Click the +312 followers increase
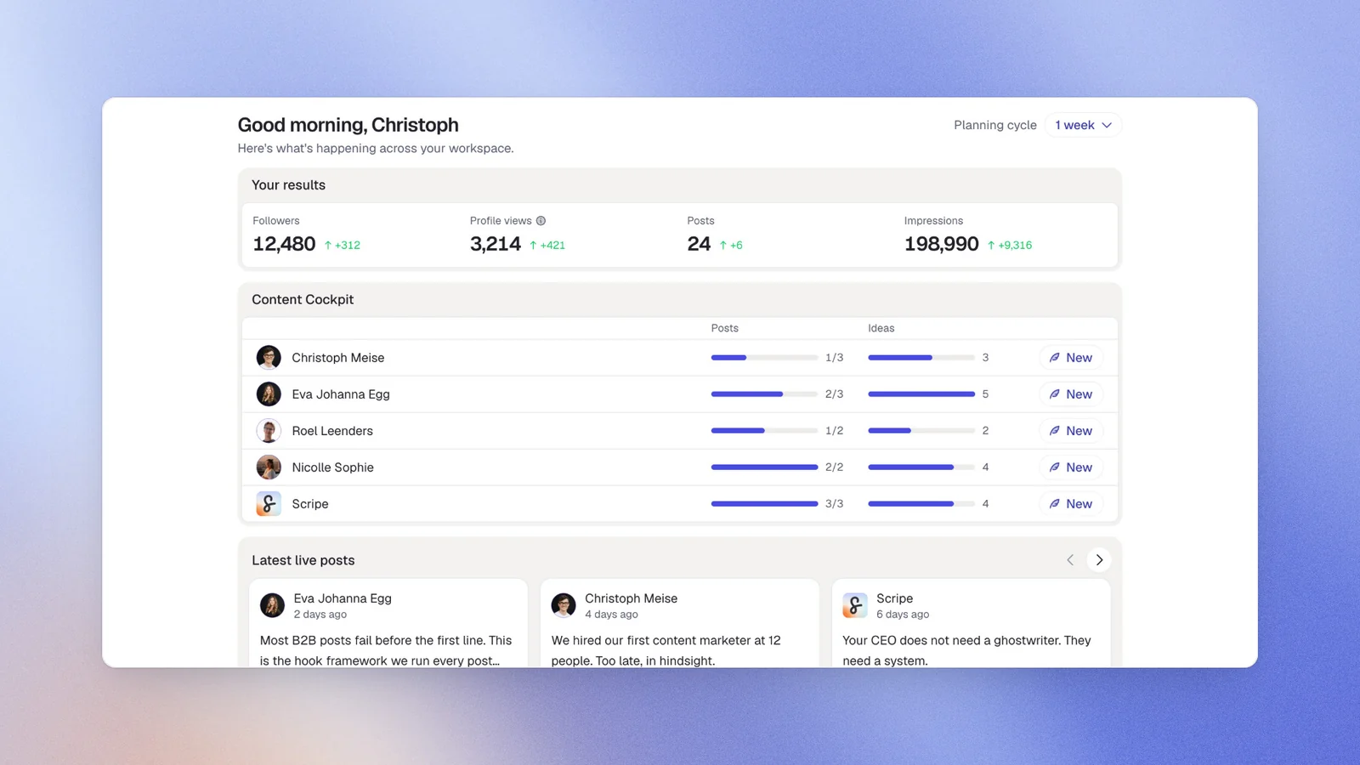 [343, 246]
